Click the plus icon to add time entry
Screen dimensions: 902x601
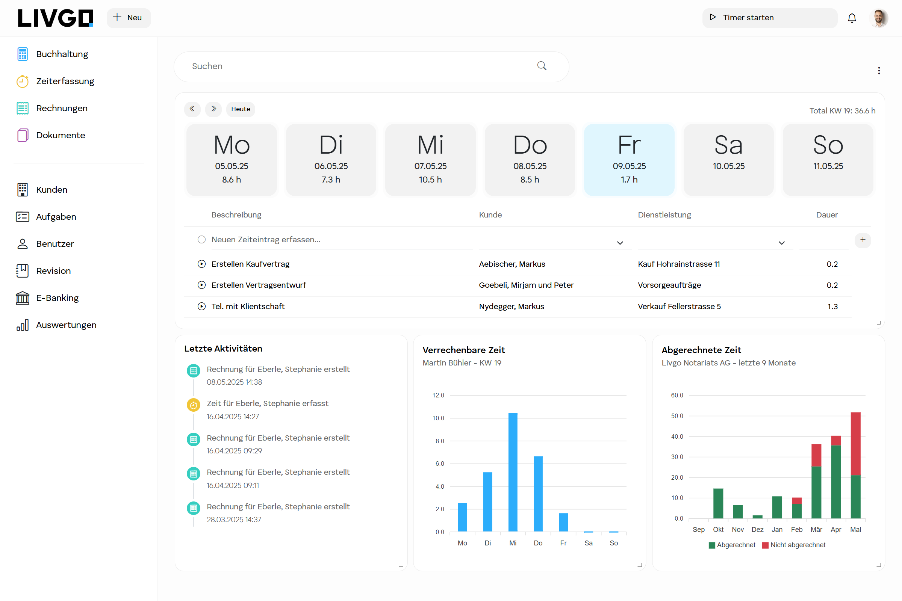click(x=863, y=240)
